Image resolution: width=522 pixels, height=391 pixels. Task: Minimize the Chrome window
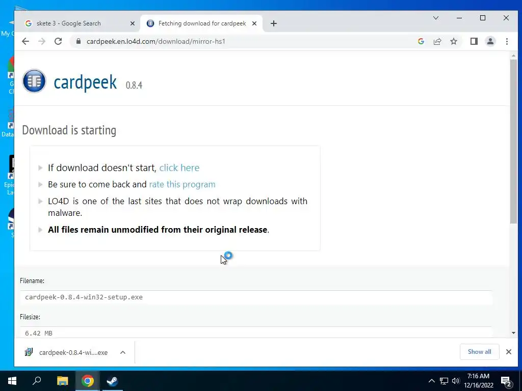pos(459,18)
